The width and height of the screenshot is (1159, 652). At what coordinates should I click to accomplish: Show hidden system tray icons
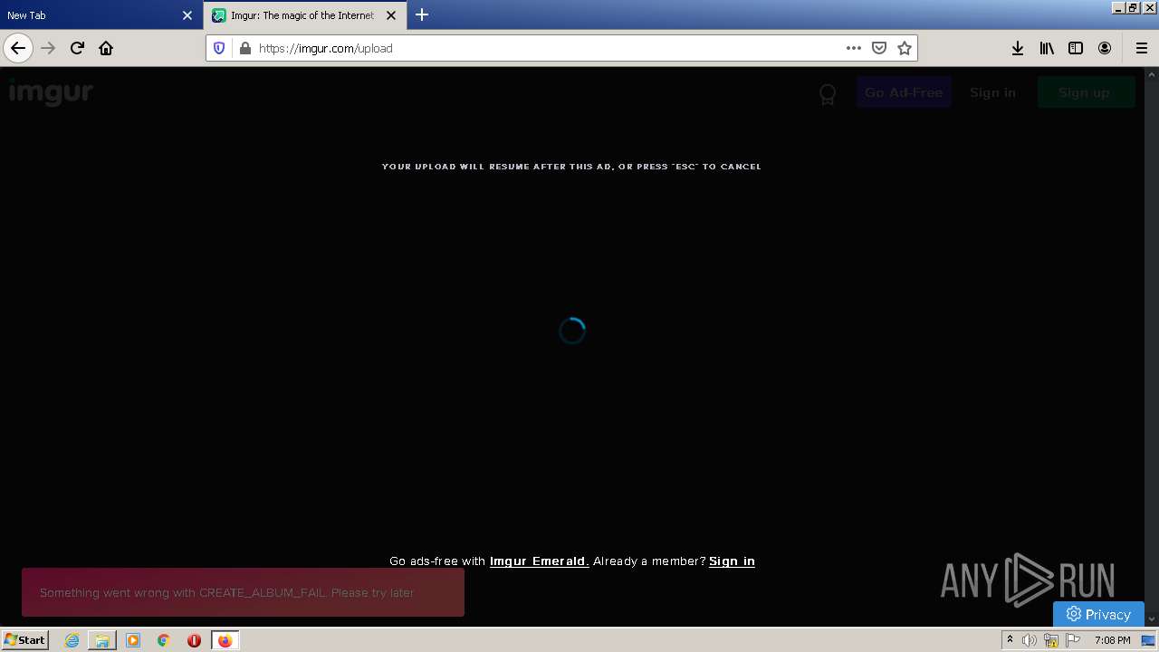coord(1010,640)
